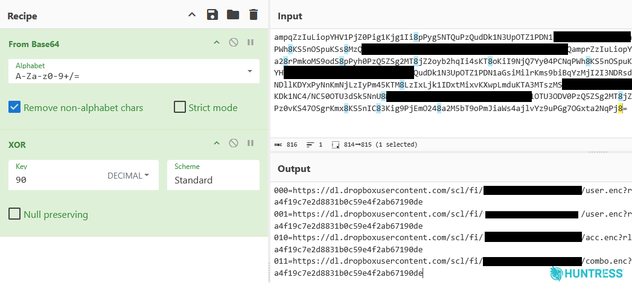Click the output line starting with 011=https
Viewport: 632px width, 283px height.
point(453,262)
